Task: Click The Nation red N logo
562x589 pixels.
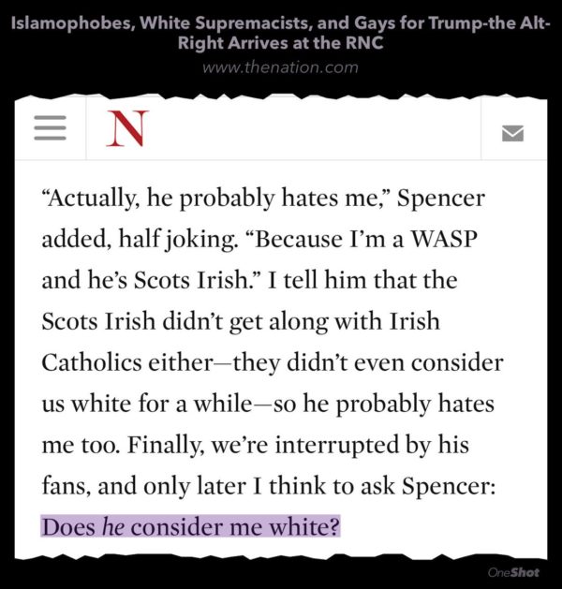Action: (x=126, y=129)
